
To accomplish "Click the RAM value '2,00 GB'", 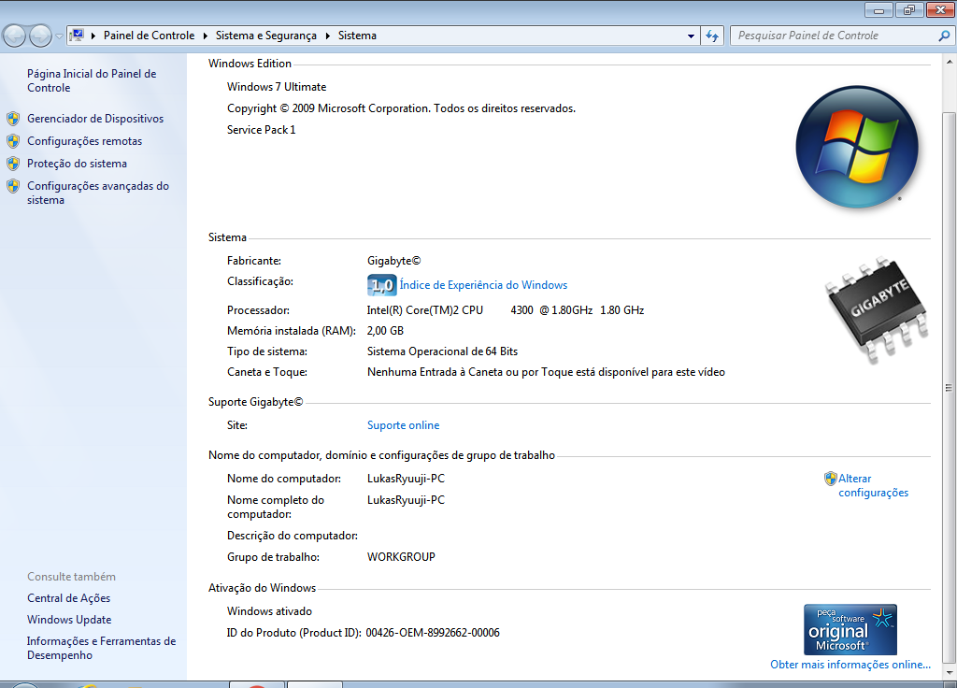I will coord(385,331).
